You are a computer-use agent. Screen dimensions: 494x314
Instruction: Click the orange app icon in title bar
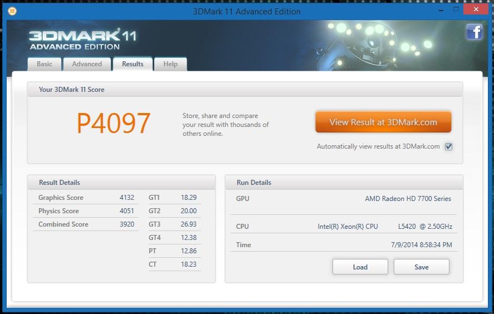[12, 11]
